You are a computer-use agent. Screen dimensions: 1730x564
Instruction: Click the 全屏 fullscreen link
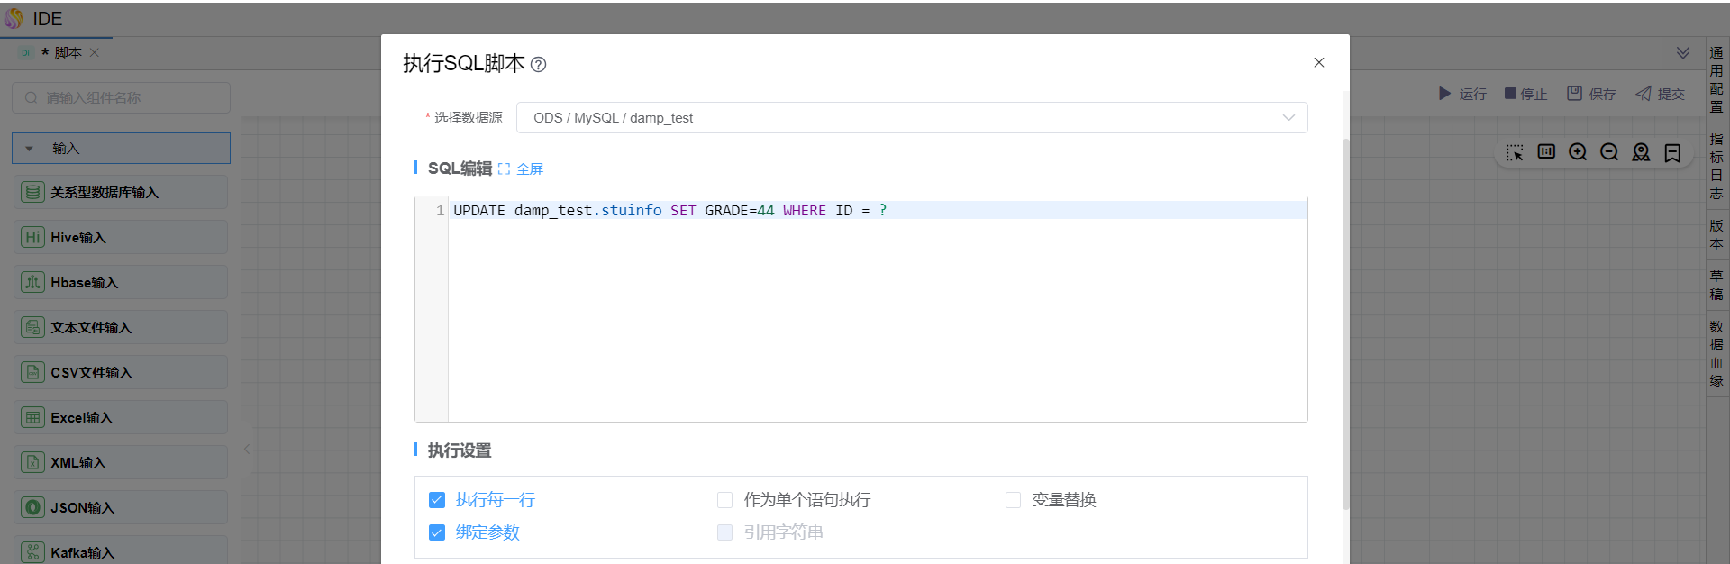click(x=521, y=168)
